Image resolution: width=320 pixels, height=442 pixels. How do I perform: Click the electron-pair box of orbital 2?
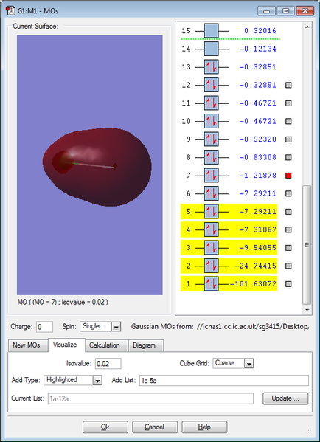click(211, 266)
